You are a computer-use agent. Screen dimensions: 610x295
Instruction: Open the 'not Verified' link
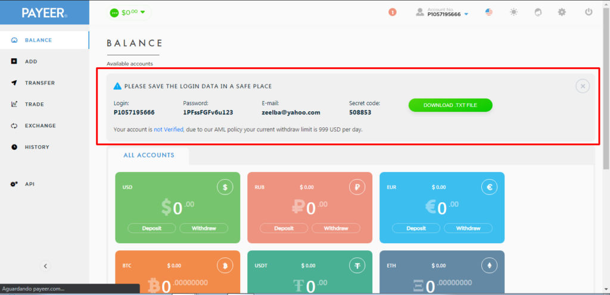point(169,130)
